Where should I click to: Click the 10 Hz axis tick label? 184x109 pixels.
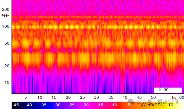point(7,82)
